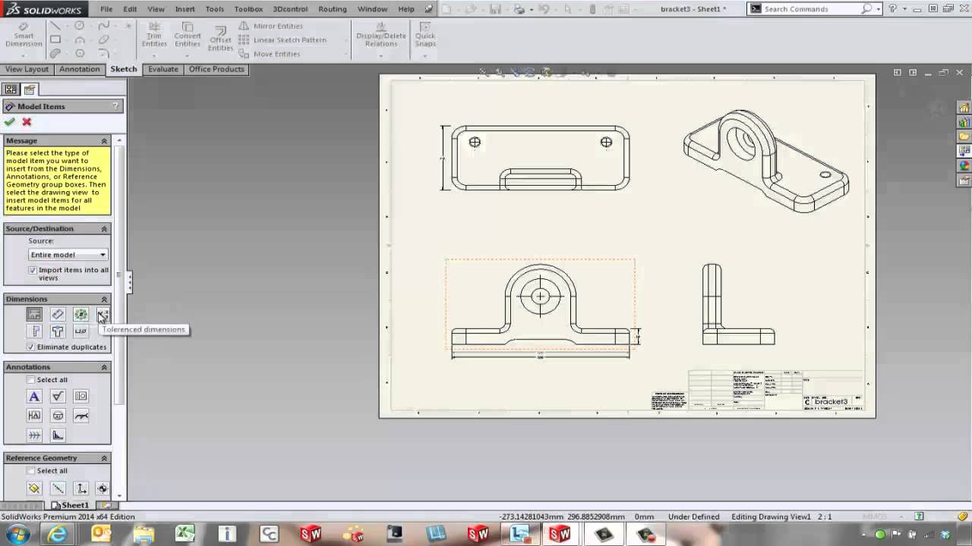Viewport: 972px width, 546px height.
Task: Open the Source dropdown showing Entire model
Action: (101, 254)
